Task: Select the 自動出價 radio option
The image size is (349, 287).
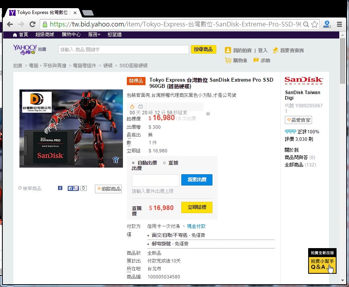Action: [133, 163]
